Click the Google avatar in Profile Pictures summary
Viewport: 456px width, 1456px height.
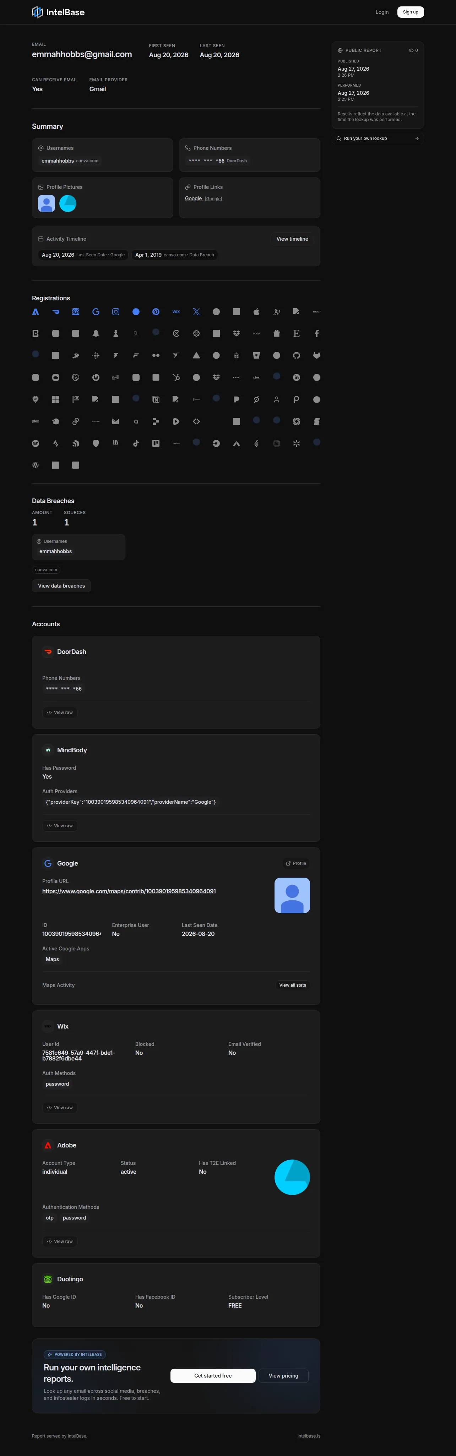coord(46,203)
